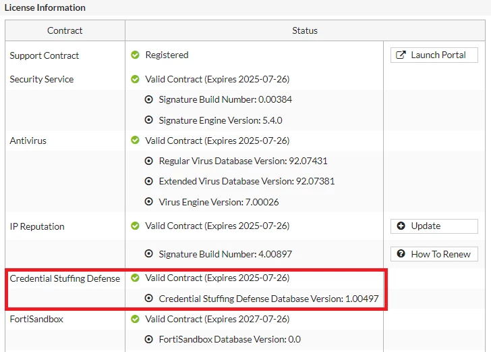
Task: Click the Security Service label
Action: (x=42, y=79)
